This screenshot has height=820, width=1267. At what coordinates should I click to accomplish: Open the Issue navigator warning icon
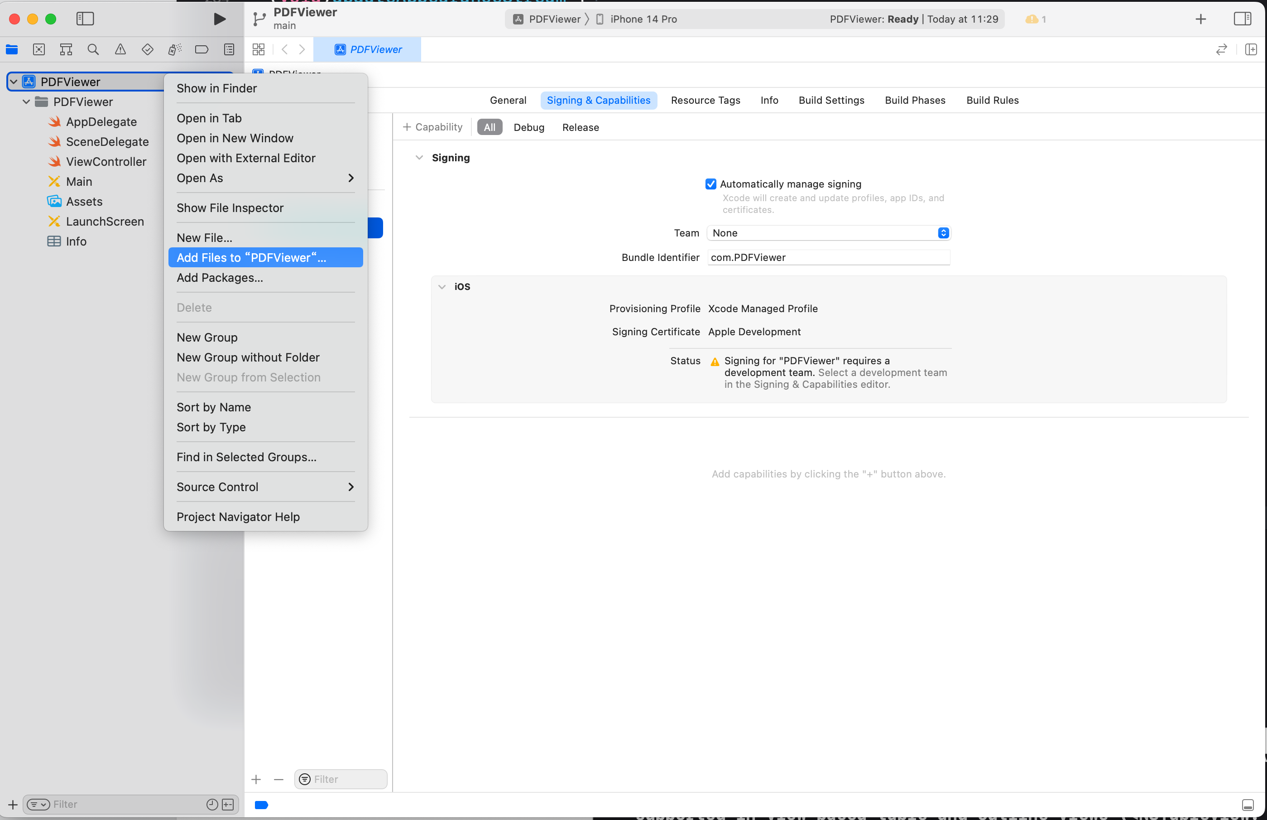point(120,49)
